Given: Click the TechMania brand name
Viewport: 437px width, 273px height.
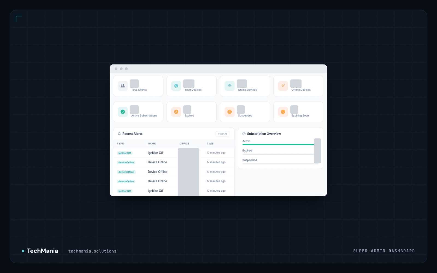Looking at the screenshot, I should point(43,251).
